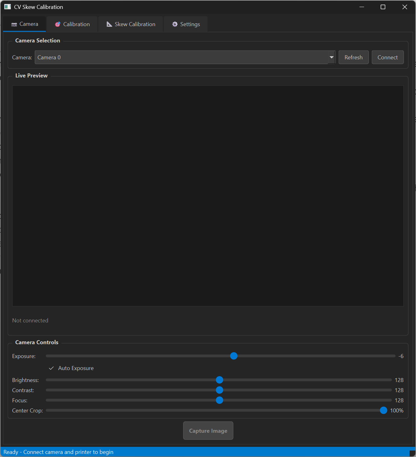Click the 'Ready - Connect camera and printer' status message
416x457 pixels.
pos(58,452)
